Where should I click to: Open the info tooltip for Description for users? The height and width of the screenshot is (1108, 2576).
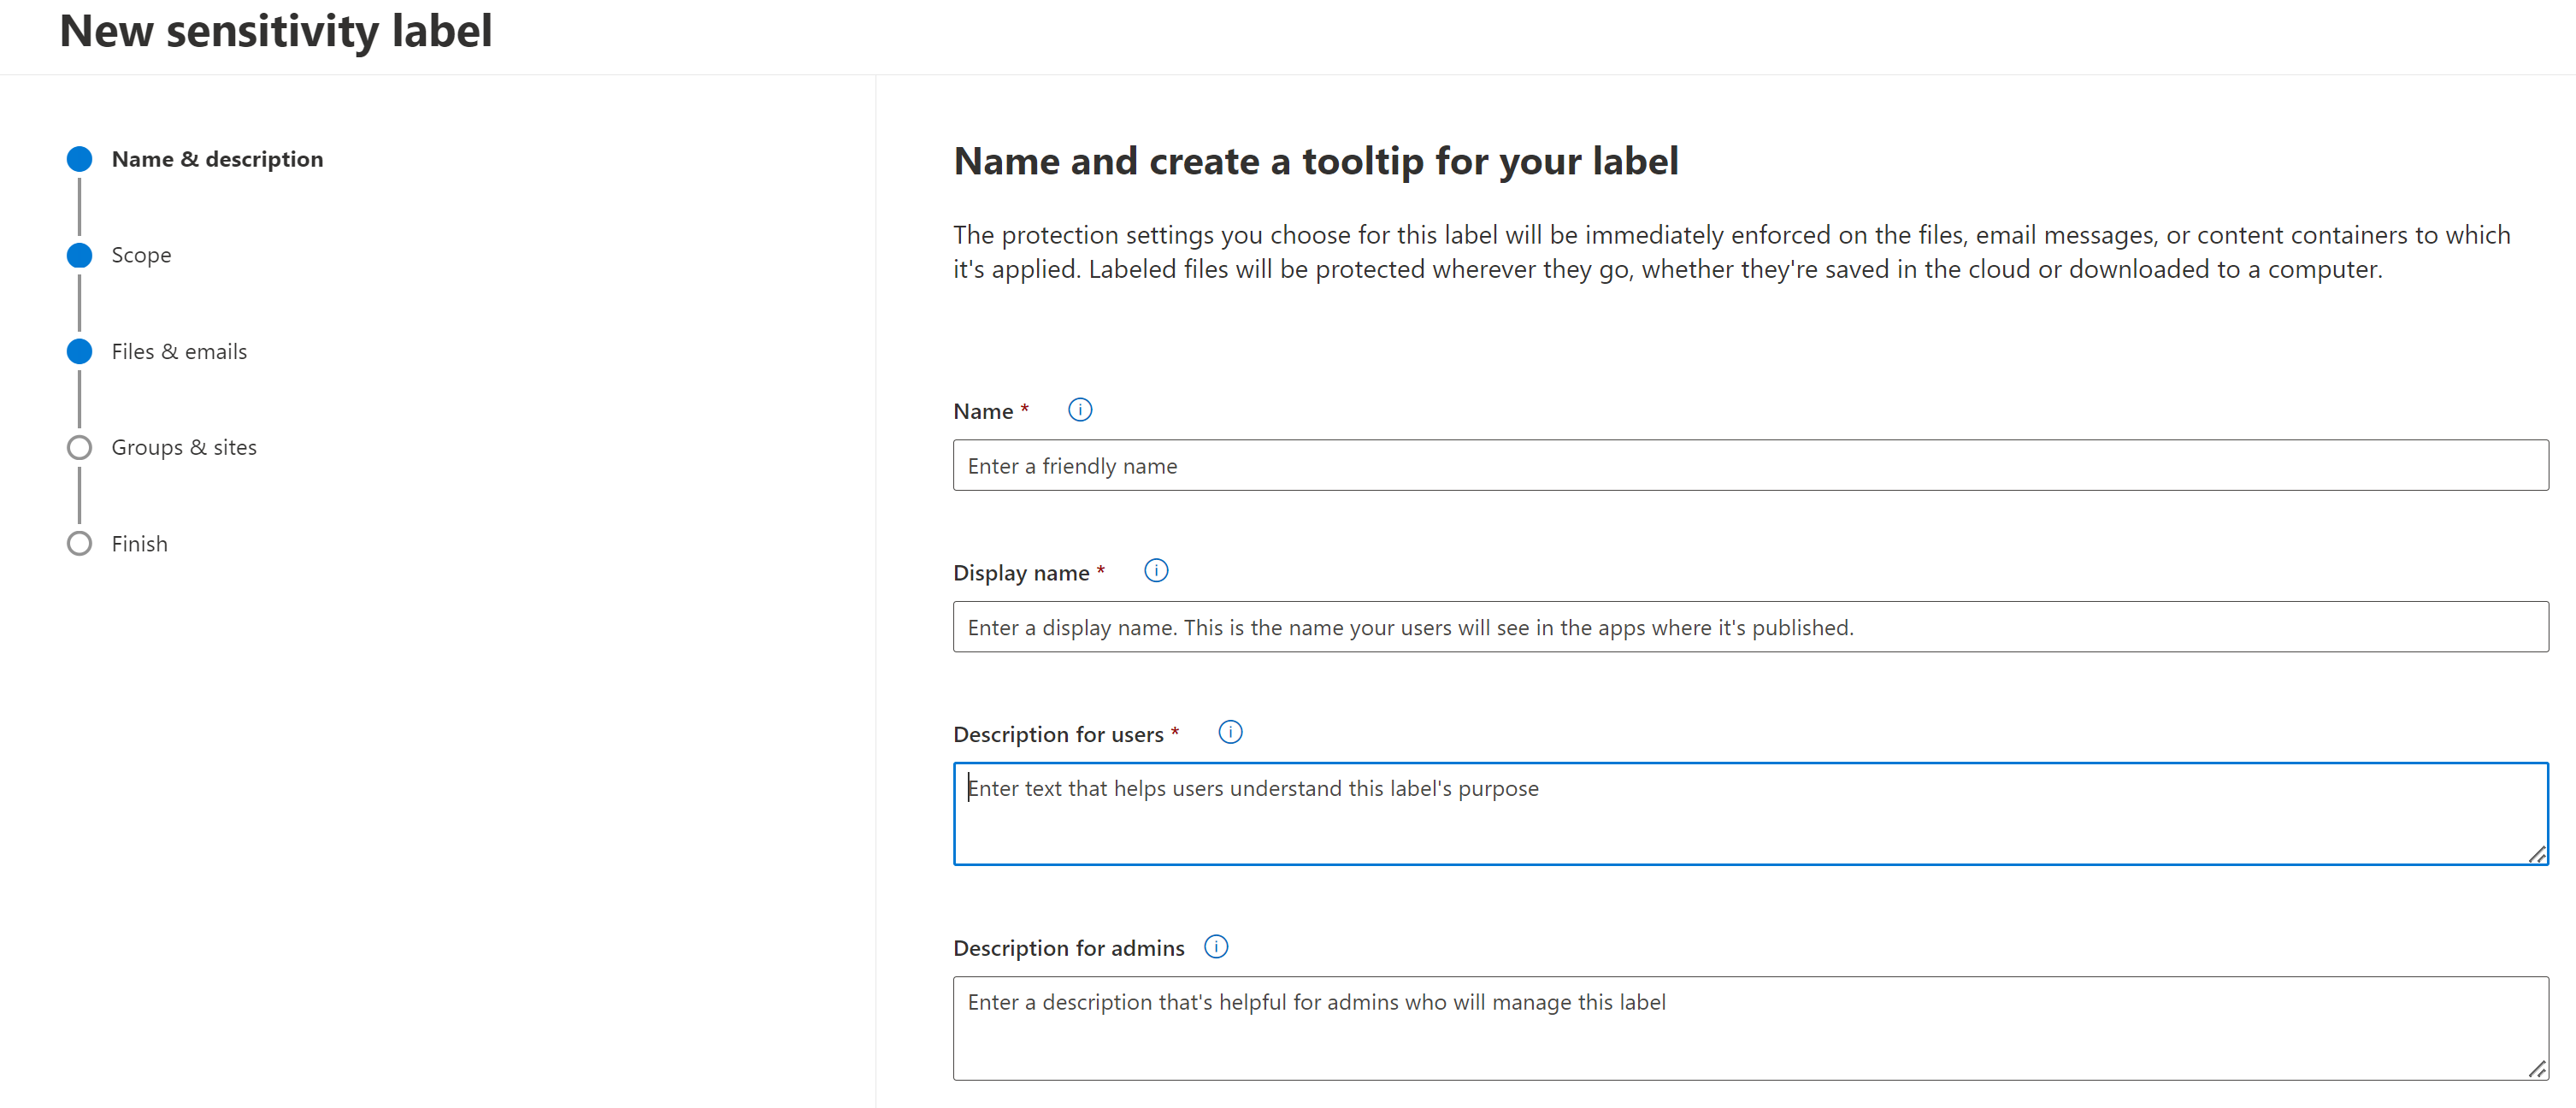pos(1230,733)
